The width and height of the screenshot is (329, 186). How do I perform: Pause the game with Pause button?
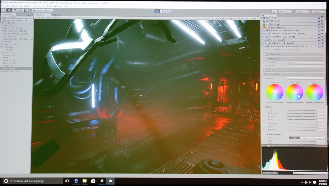(163, 11)
